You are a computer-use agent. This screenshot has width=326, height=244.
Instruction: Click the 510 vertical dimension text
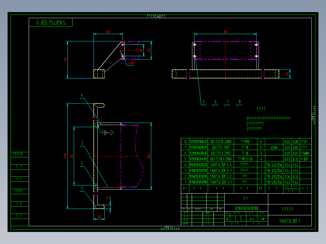pyautogui.click(x=65, y=60)
